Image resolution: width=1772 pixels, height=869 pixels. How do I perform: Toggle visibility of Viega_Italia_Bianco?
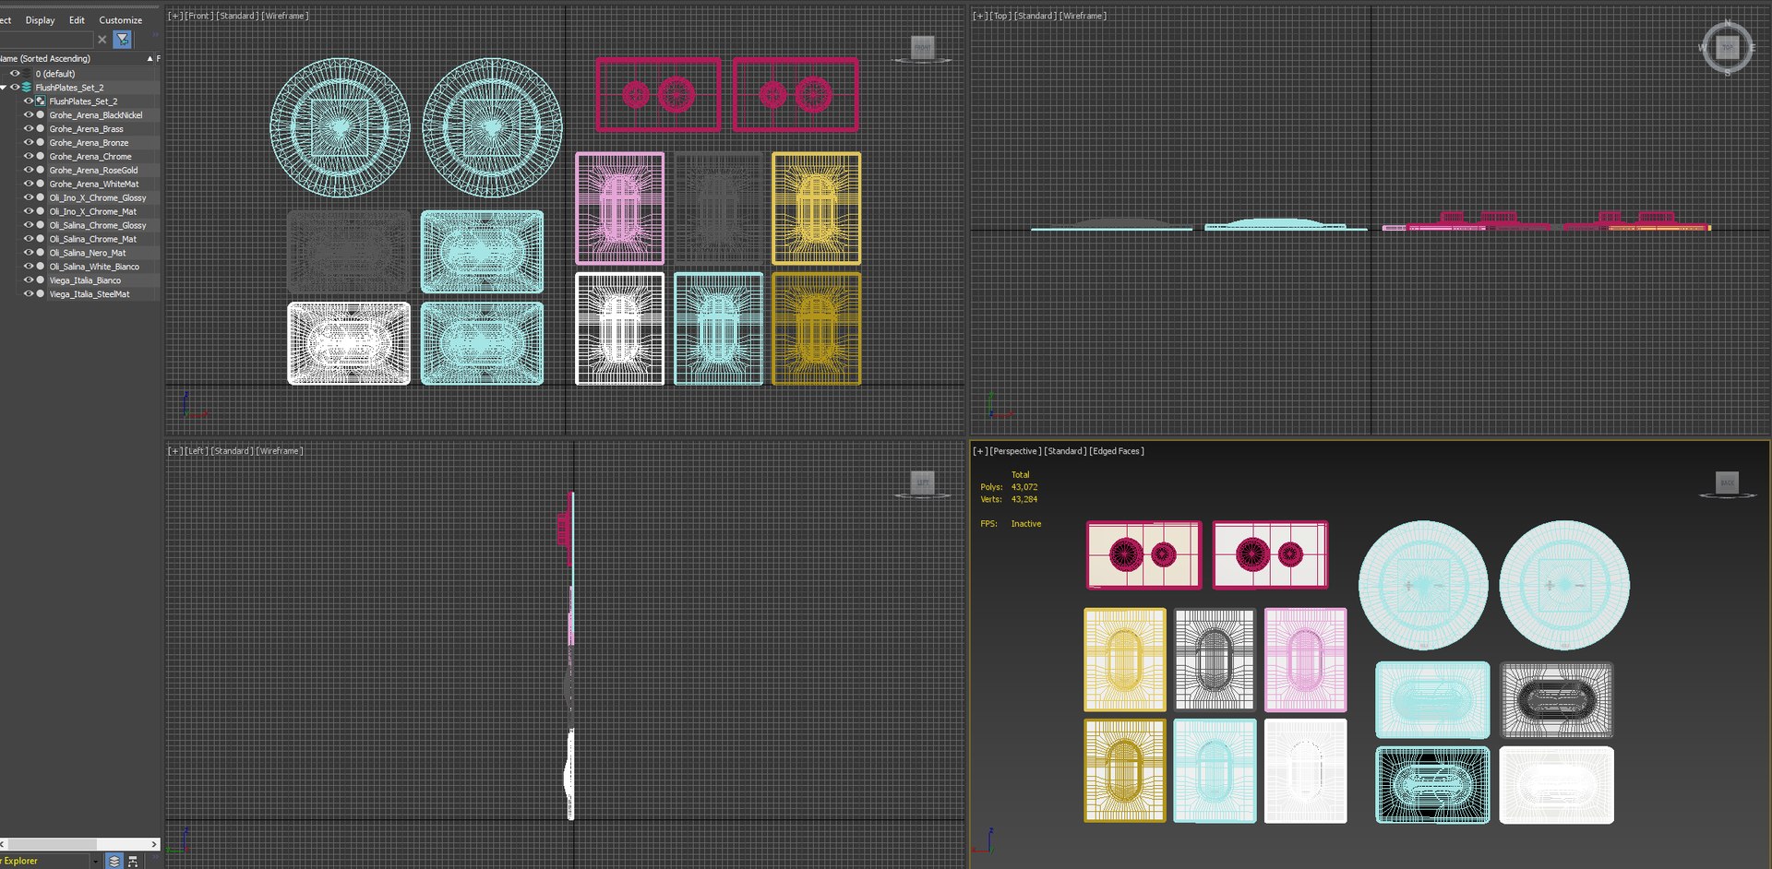tap(29, 280)
